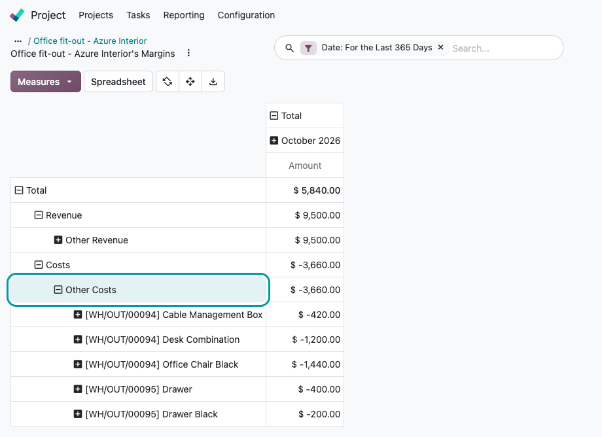602x437 pixels.
Task: Expand the Office Chair Black row
Action: tap(78, 364)
